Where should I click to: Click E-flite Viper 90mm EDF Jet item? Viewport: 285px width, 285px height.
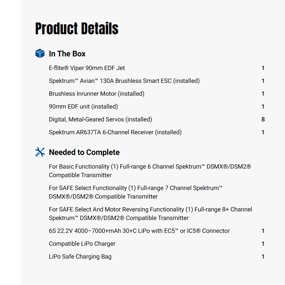coord(87,68)
